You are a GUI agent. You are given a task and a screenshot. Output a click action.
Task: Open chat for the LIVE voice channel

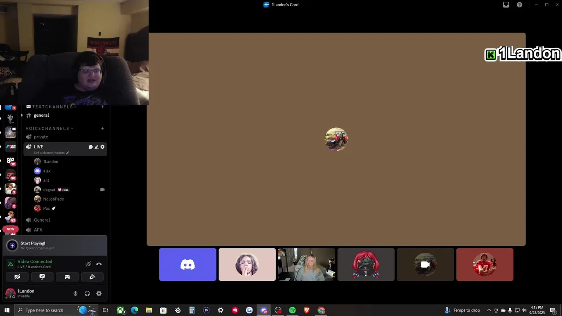pos(90,147)
